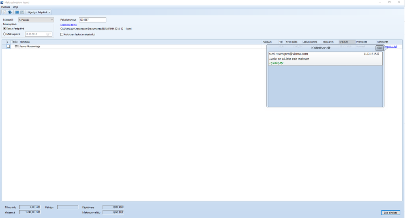Viewport: 405px width, 218px height.
Task: Click the Luo aineisto button
Action: (x=390, y=213)
